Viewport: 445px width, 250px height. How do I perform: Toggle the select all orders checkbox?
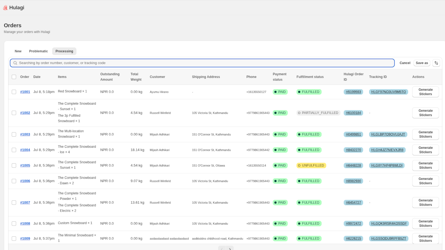point(14,77)
